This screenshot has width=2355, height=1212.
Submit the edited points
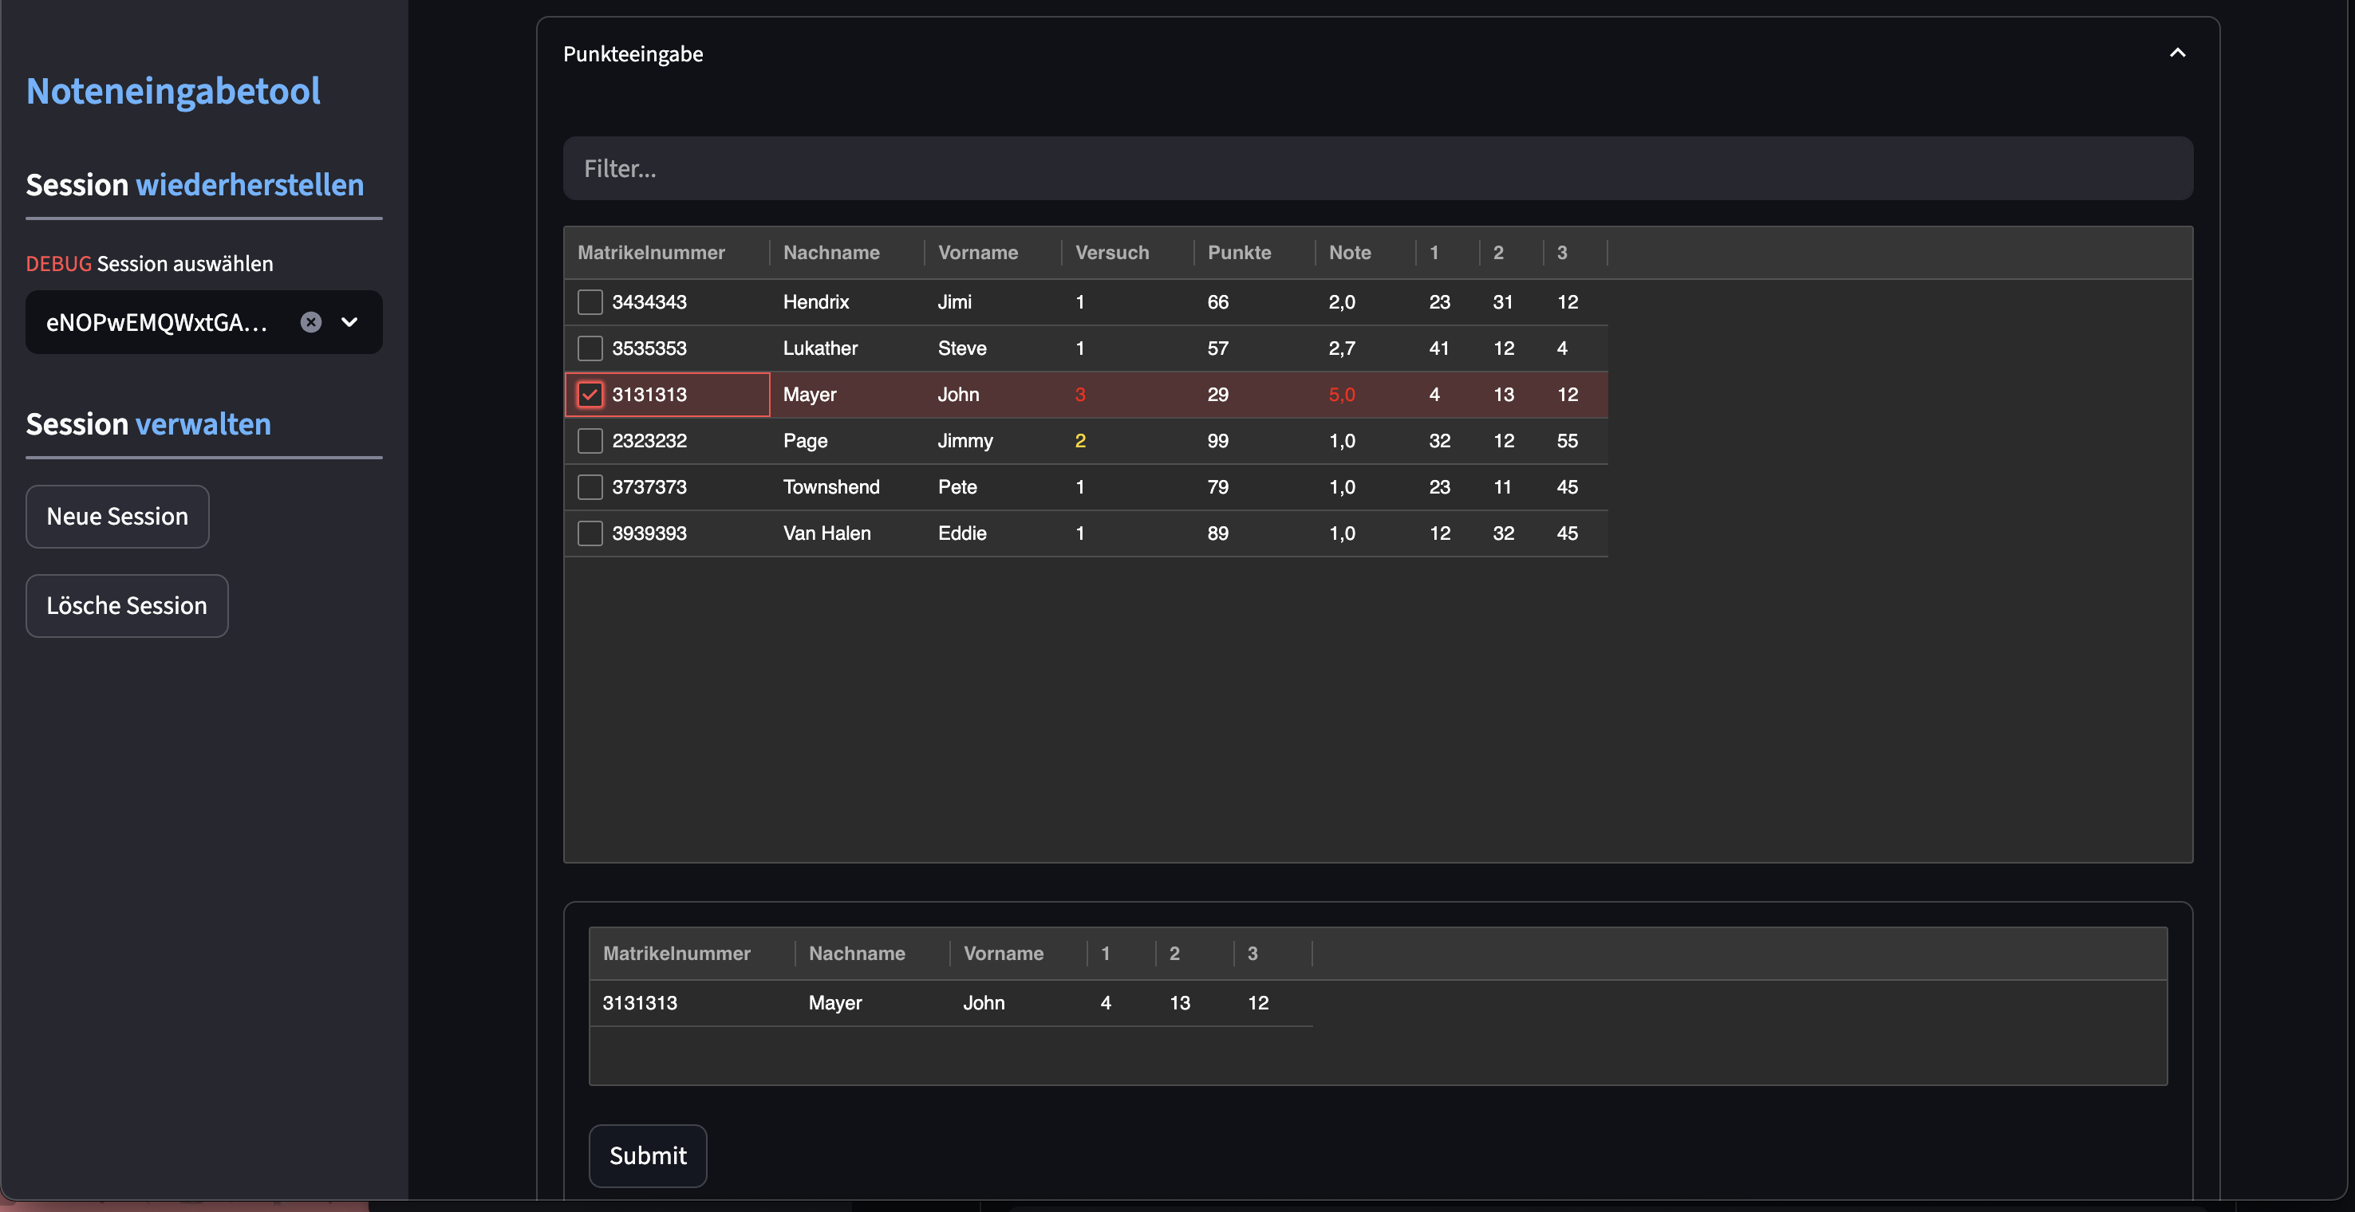pos(647,1155)
